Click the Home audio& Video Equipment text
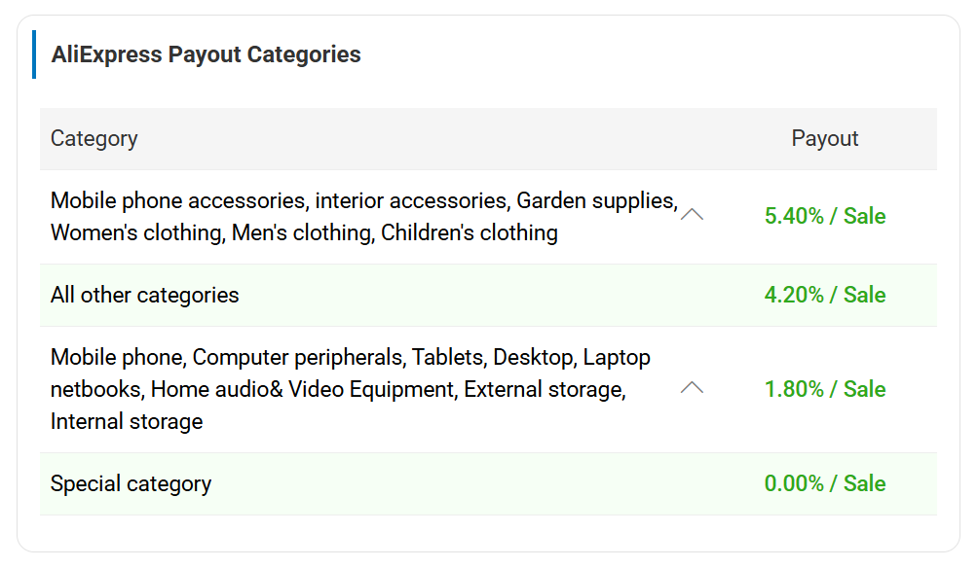Image resolution: width=978 pixels, height=568 pixels. click(302, 389)
